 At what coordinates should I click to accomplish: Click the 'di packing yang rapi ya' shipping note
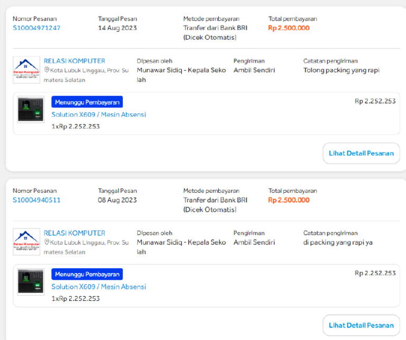tap(338, 242)
